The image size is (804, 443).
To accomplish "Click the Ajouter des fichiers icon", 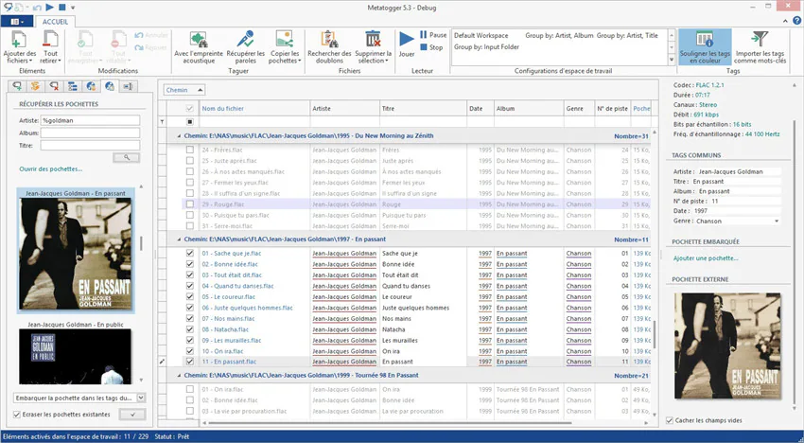I will [x=19, y=39].
